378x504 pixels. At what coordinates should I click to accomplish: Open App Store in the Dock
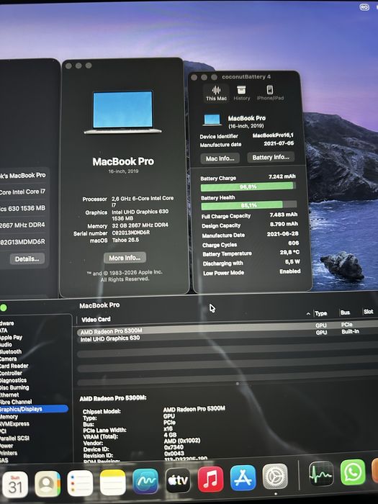(x=243, y=477)
